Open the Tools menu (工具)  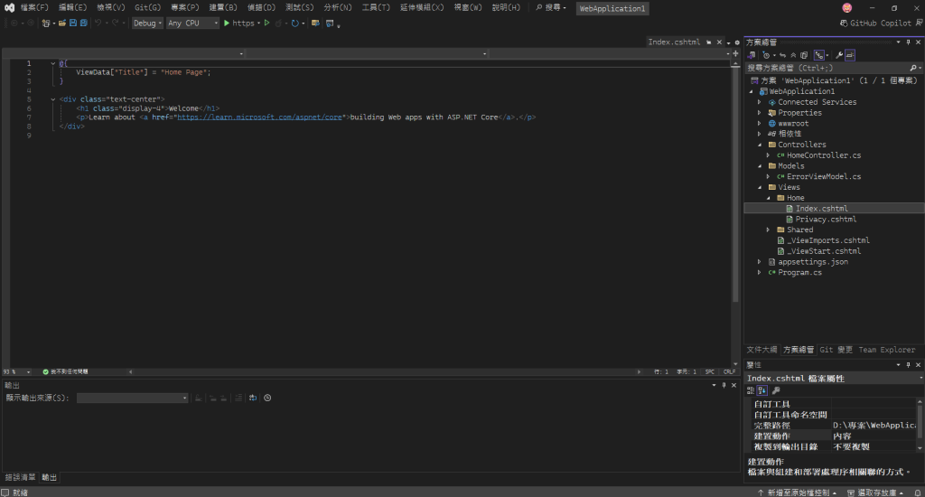(376, 7)
